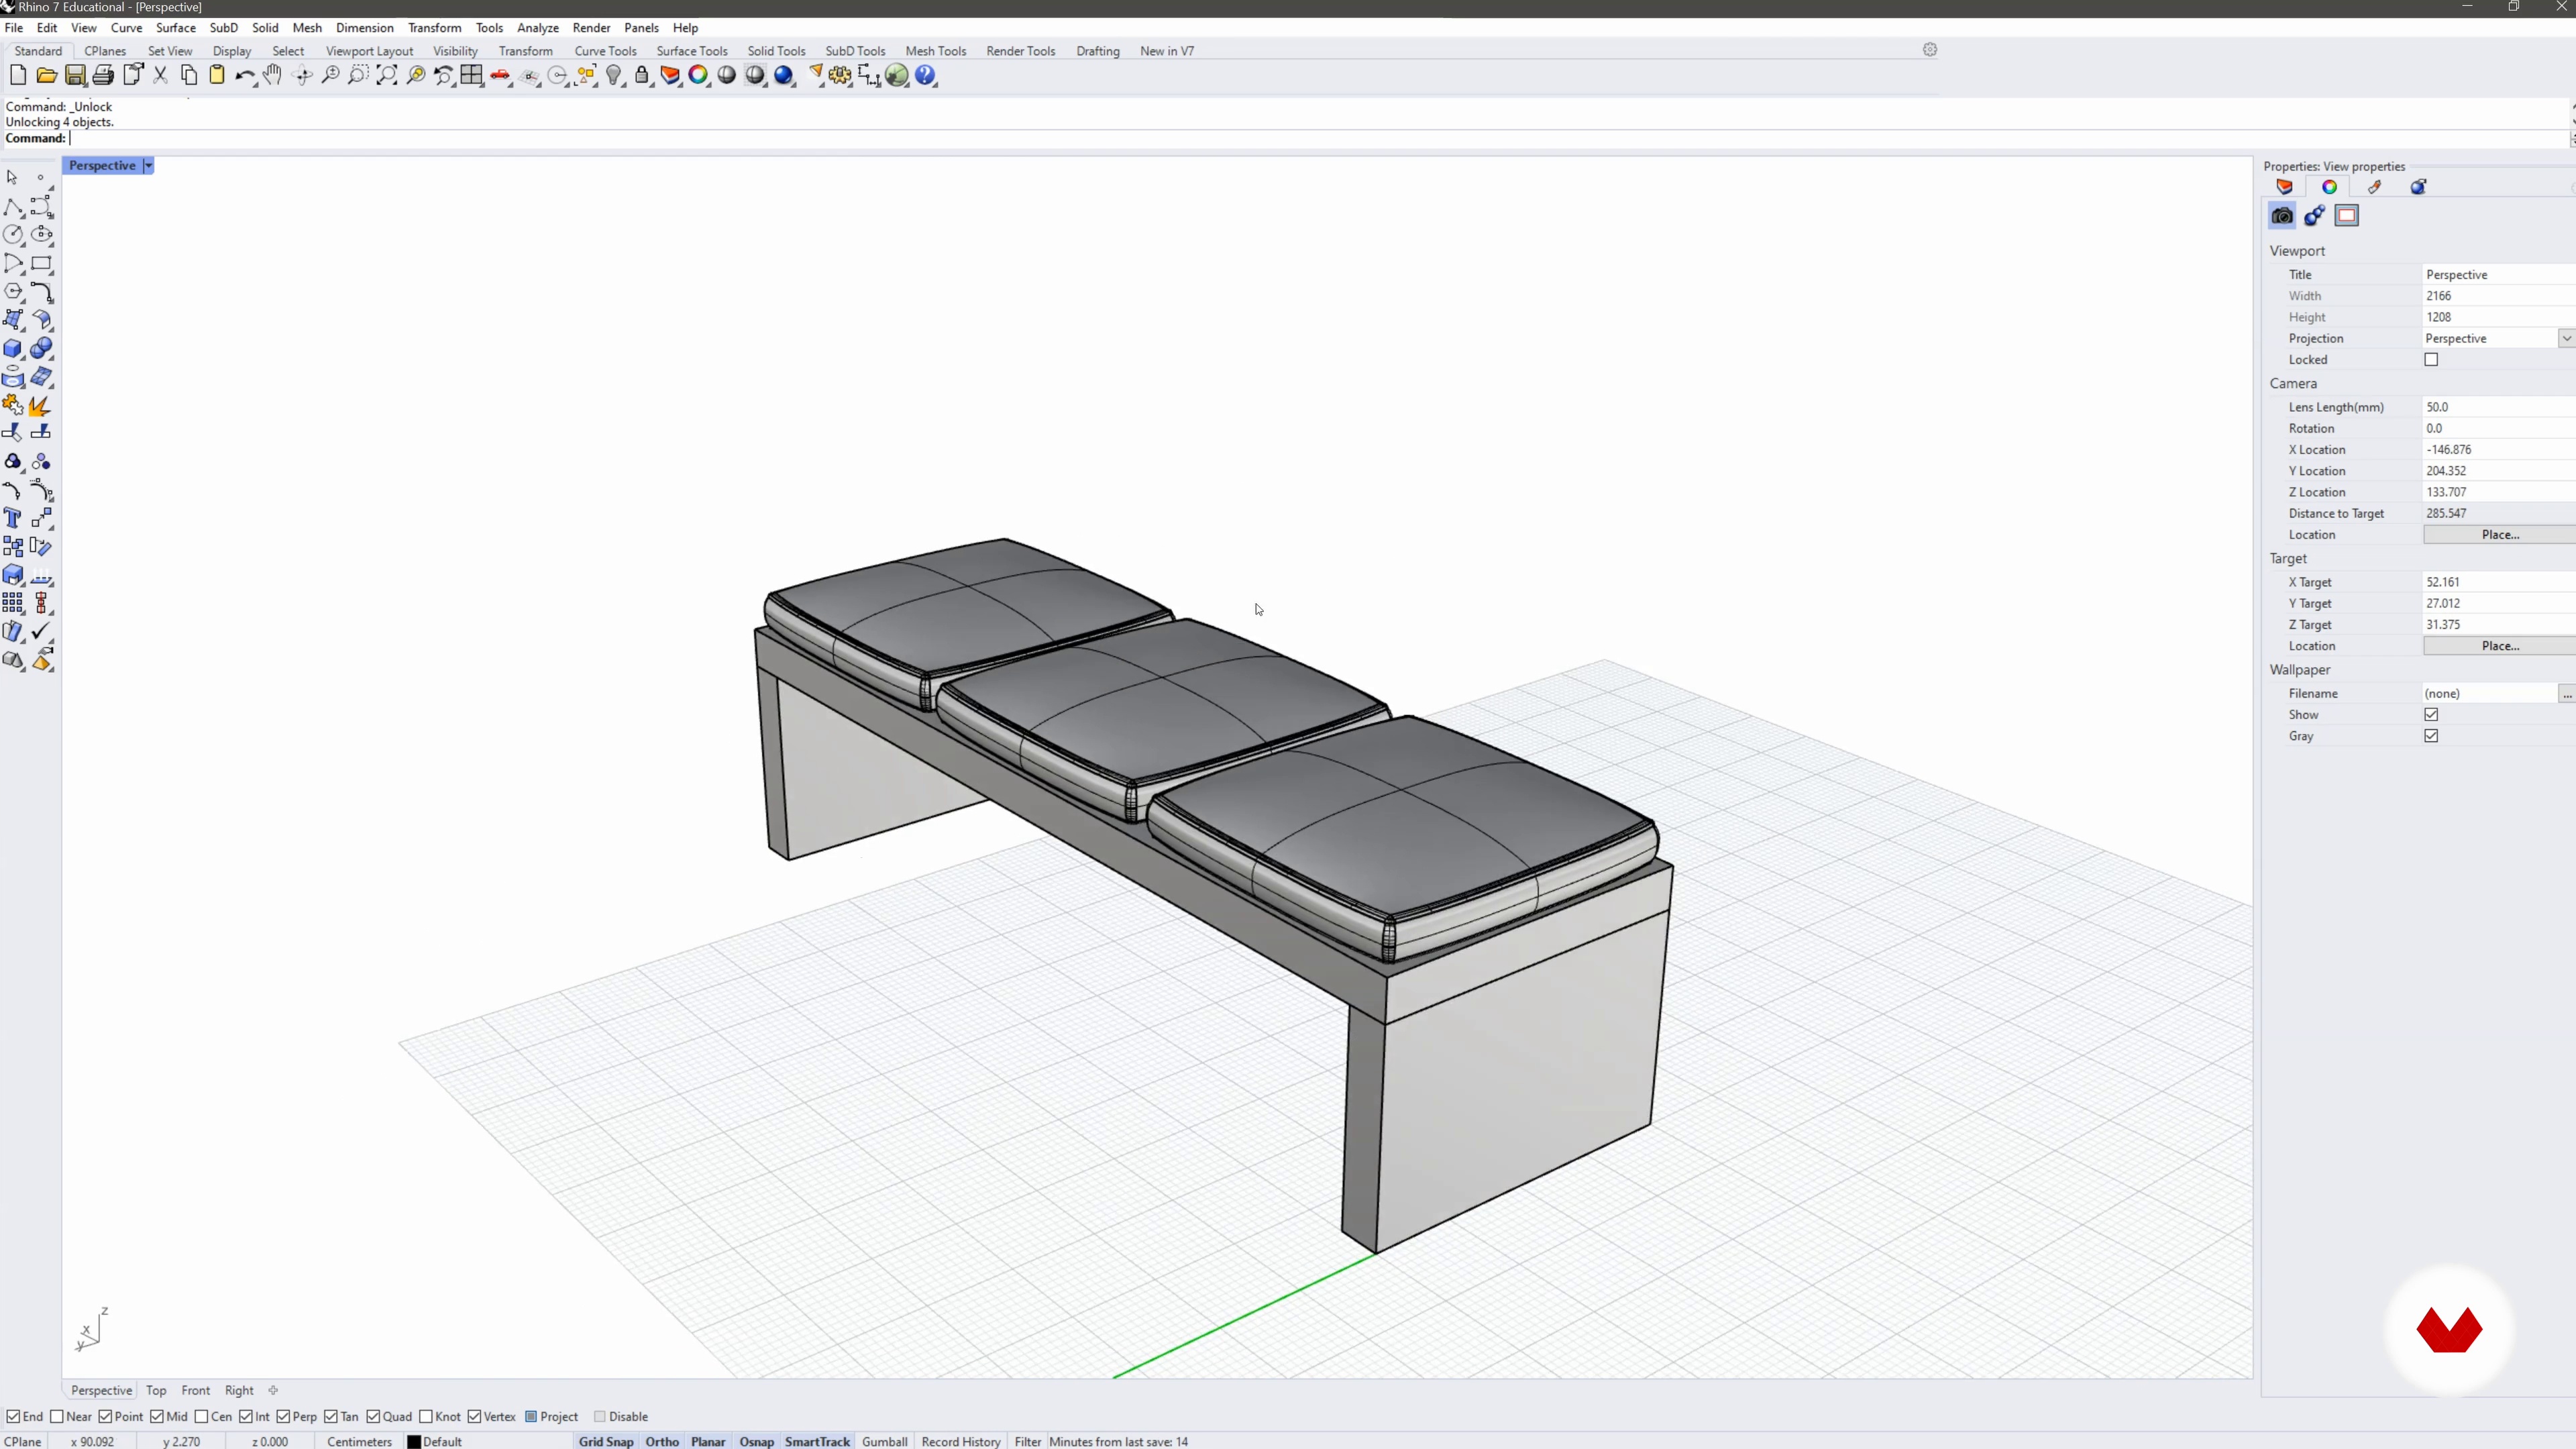The image size is (2576, 1449).
Task: Open the SubD menu
Action: pyautogui.click(x=223, y=28)
